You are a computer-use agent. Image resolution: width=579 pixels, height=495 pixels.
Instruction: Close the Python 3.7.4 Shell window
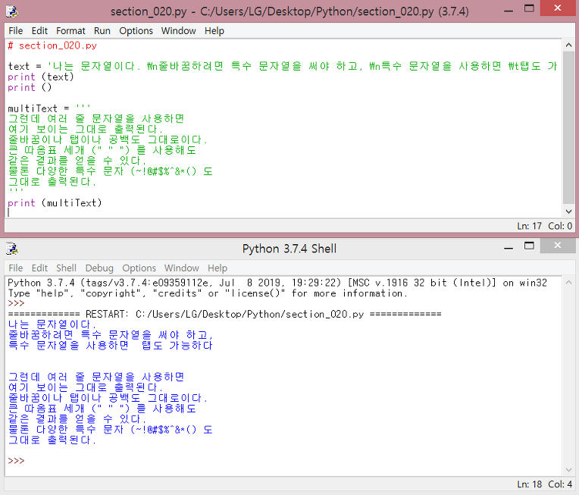558,246
